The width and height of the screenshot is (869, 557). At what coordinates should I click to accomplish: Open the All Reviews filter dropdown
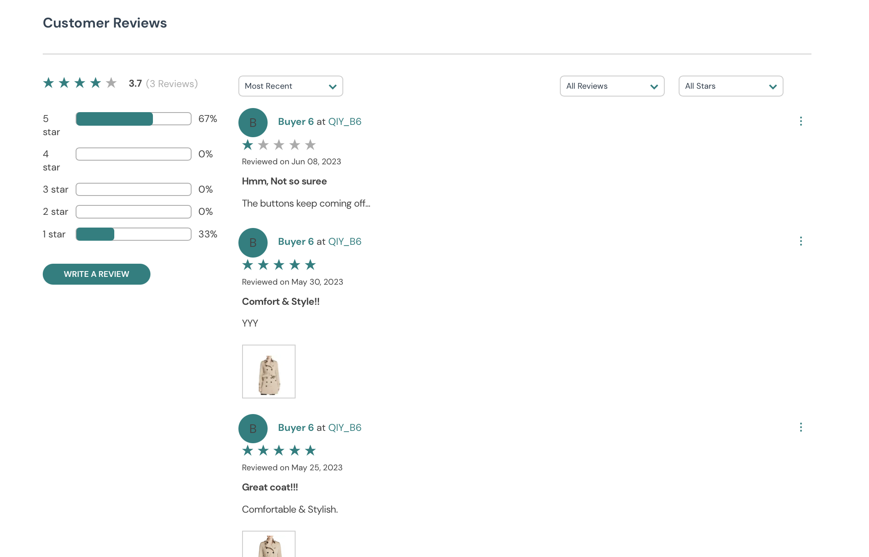click(x=612, y=86)
